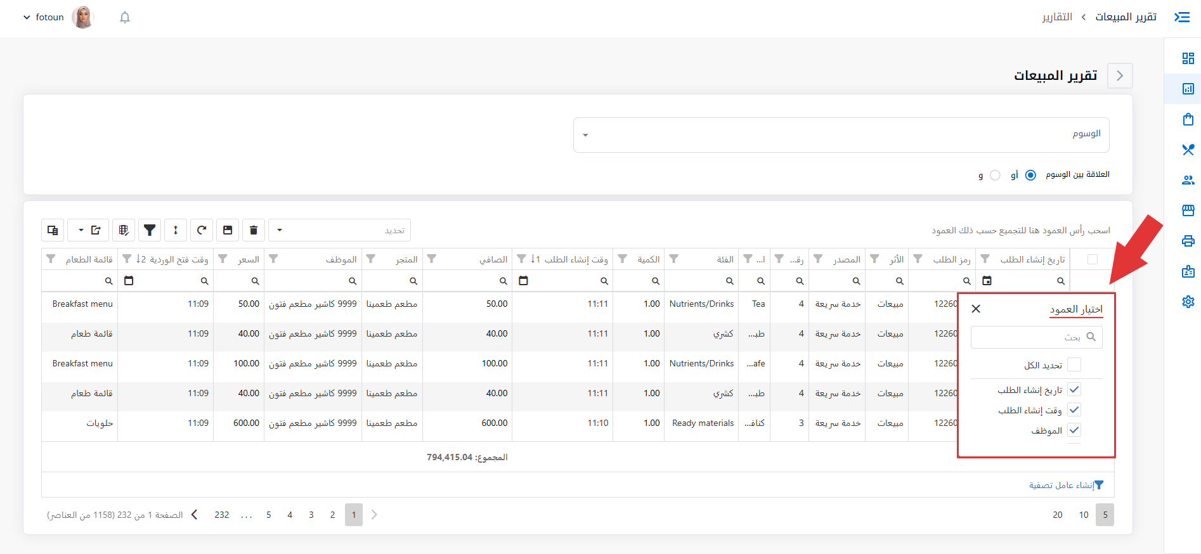
Task: Go to page 232
Action: [222, 515]
